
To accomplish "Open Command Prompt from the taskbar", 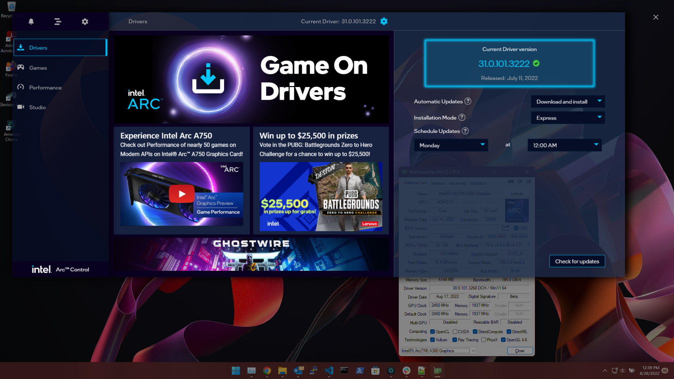I will [x=344, y=371].
